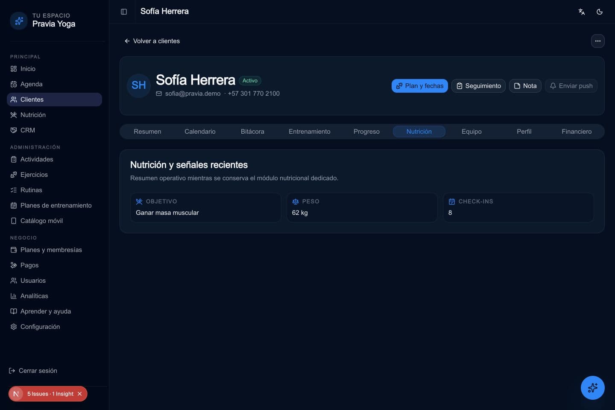Switch to the Progreso tab
Screen dimensions: 615x410
[366, 132]
